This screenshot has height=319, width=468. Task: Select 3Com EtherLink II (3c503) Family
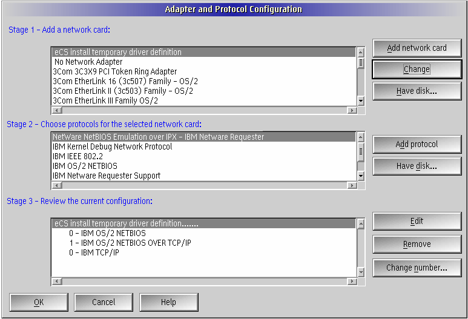[x=204, y=91]
